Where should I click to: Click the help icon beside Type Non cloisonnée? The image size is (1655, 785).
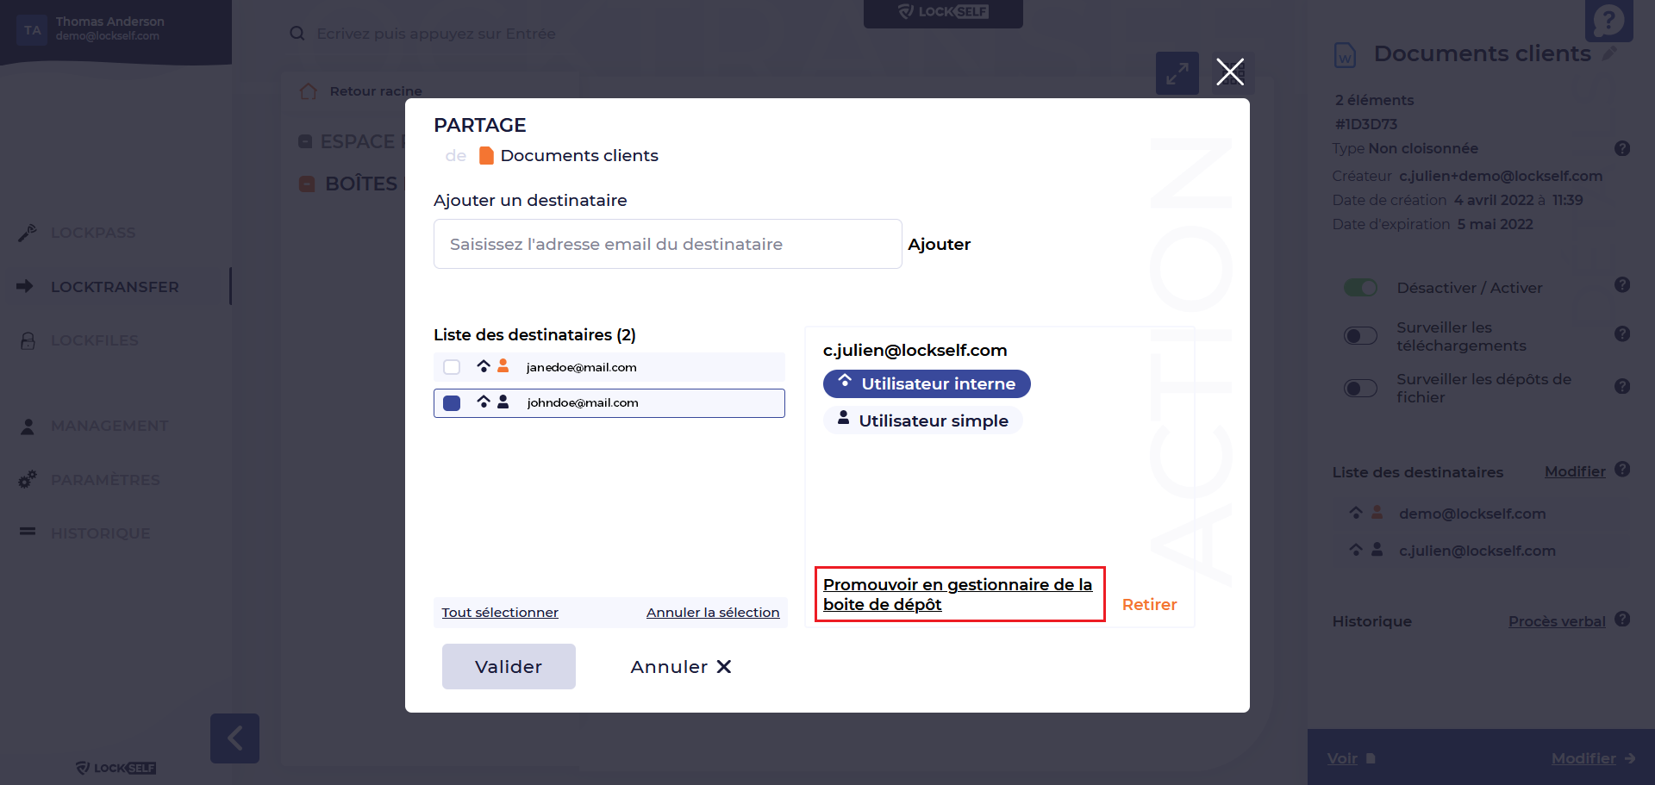(x=1622, y=148)
